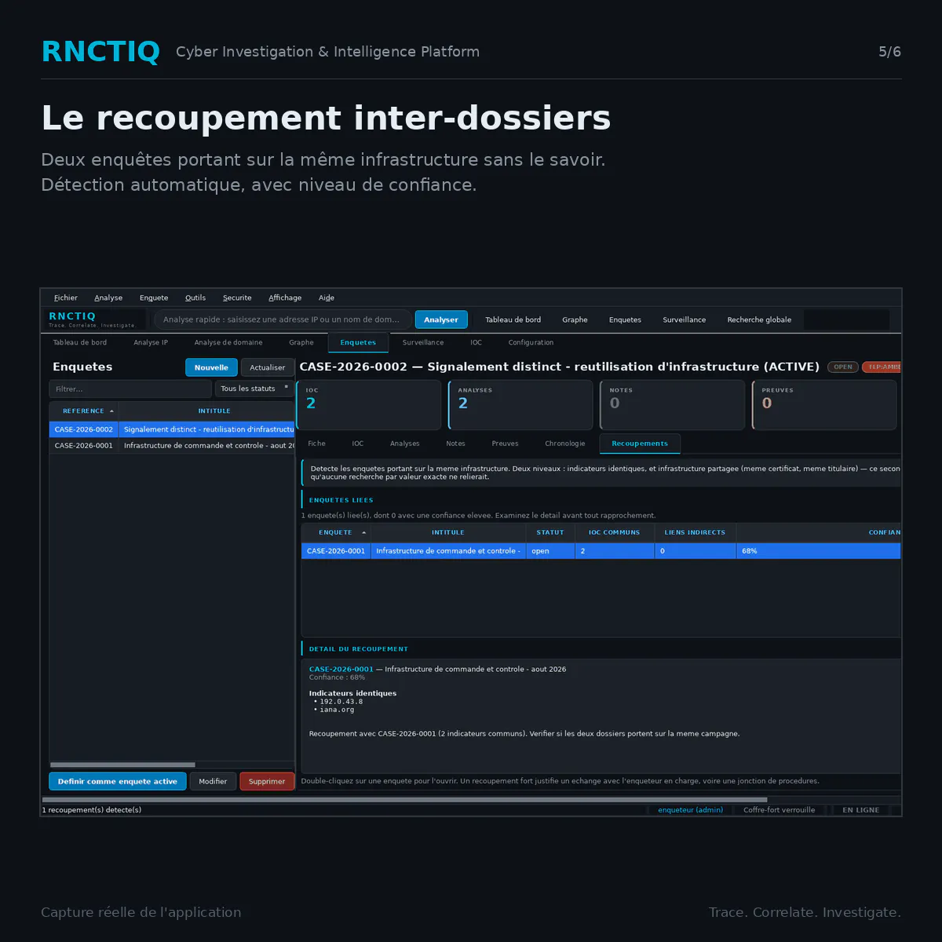Switch to the Analyse IP tab
942x942 pixels.
(x=151, y=342)
